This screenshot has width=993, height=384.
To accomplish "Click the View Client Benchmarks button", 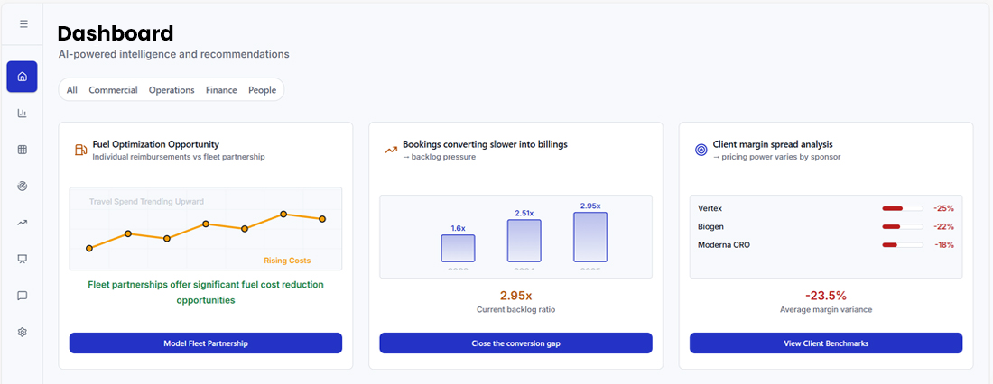I will coord(826,343).
